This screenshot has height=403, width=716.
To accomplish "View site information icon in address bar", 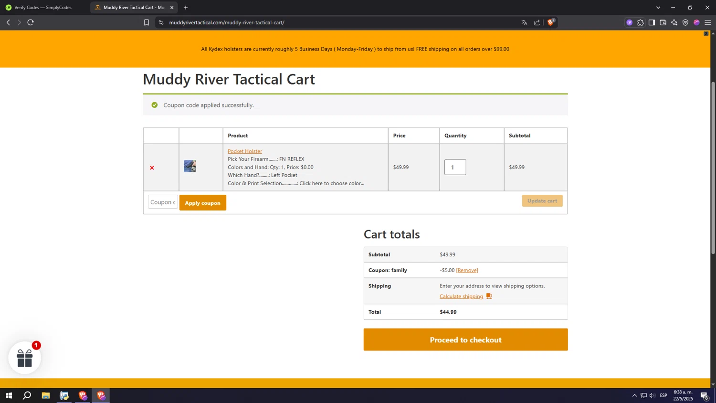I will pyautogui.click(x=161, y=22).
